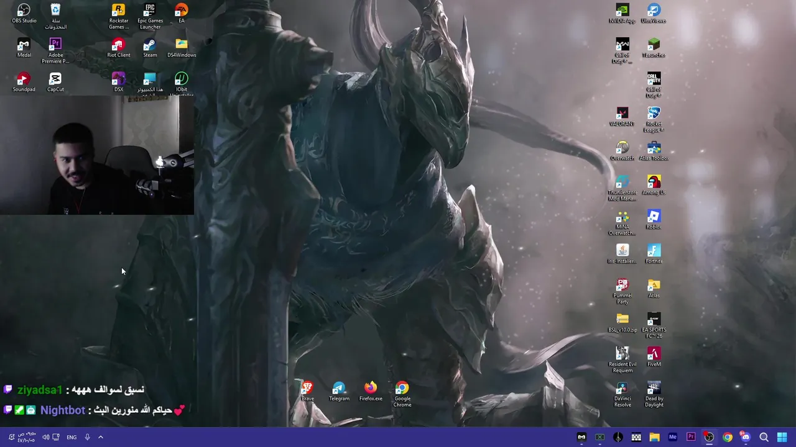The height and width of the screenshot is (447, 796).
Task: Select the Atlas Toolbox icon
Action: [654, 151]
